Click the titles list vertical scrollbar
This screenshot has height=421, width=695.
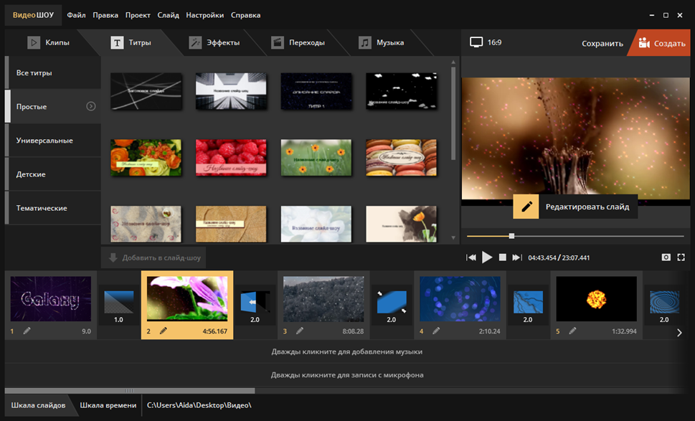[453, 113]
